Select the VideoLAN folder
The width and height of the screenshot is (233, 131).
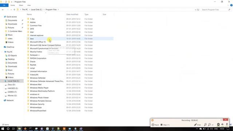point(34,75)
